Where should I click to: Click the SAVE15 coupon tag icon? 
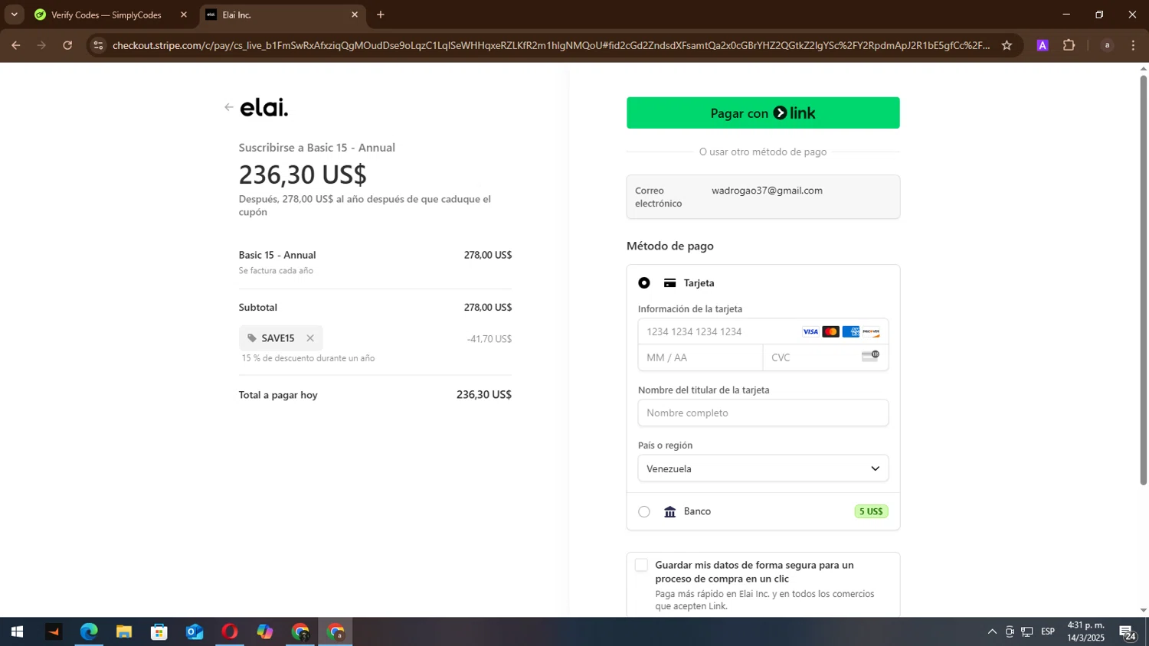(252, 338)
